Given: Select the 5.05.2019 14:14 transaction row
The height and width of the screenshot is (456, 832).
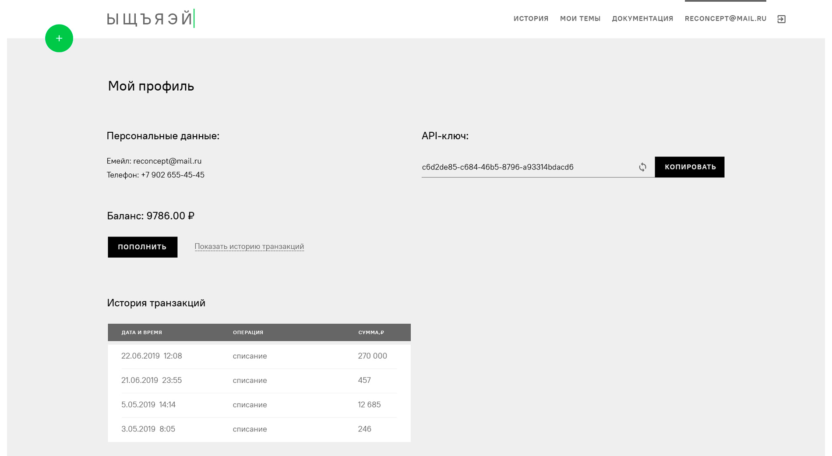Looking at the screenshot, I should coord(259,405).
